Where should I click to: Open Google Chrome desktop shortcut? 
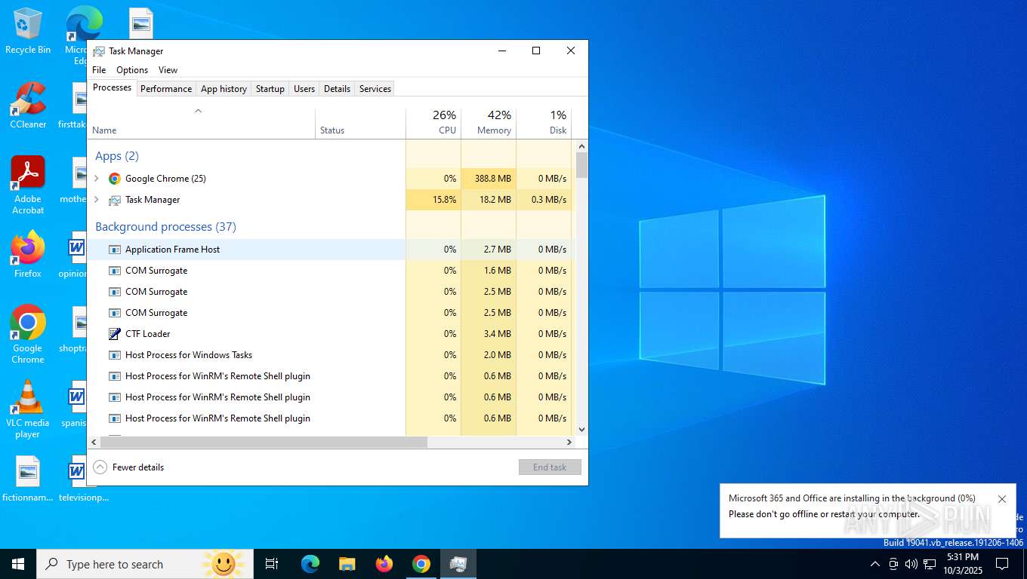point(28,335)
